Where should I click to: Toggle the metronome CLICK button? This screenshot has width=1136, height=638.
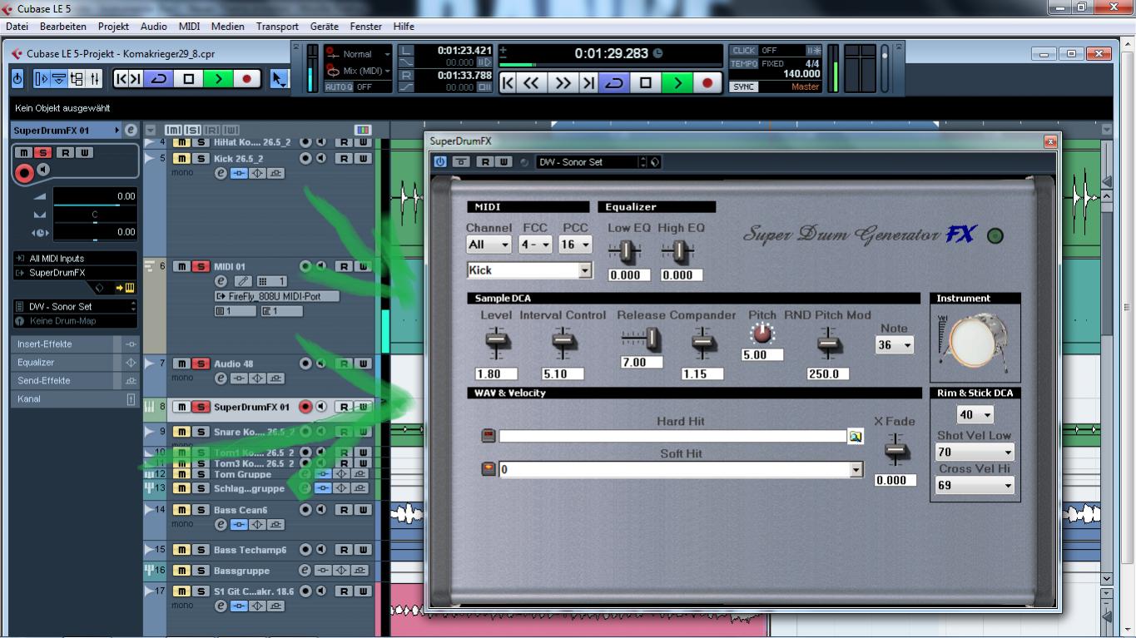click(743, 51)
